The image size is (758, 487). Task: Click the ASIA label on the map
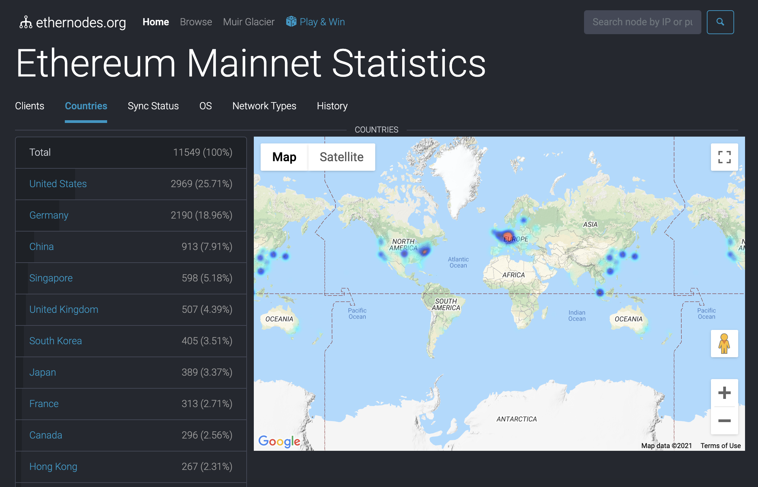pos(590,224)
